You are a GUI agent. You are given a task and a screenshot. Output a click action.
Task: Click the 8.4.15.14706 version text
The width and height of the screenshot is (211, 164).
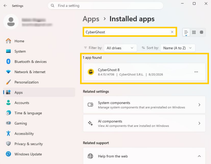tap(106, 74)
